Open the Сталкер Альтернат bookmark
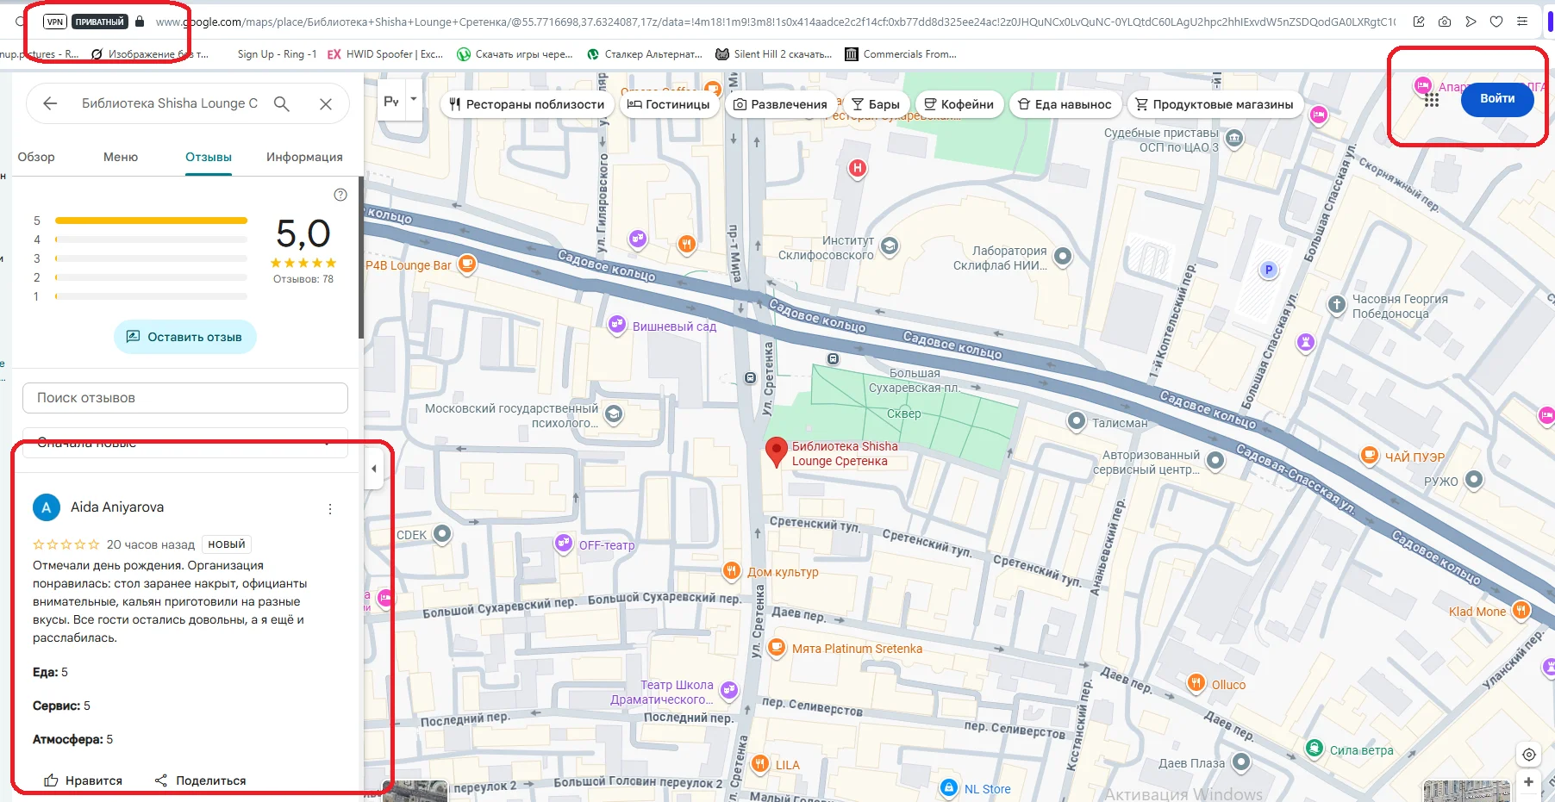1555x802 pixels. (x=645, y=54)
